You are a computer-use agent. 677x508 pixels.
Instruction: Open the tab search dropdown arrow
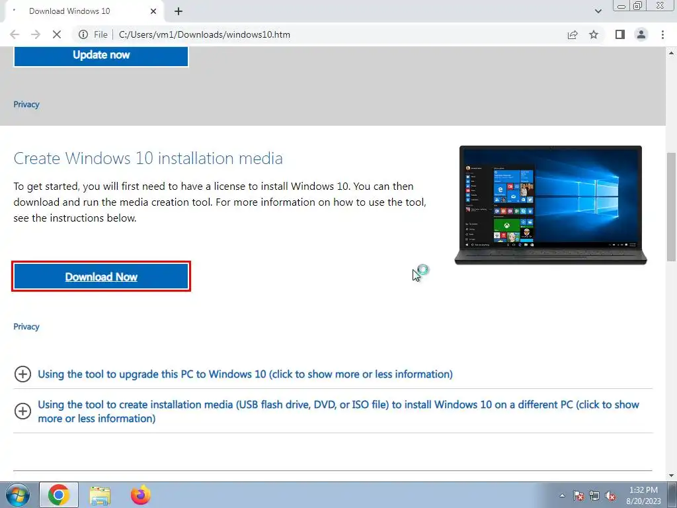pos(598,11)
